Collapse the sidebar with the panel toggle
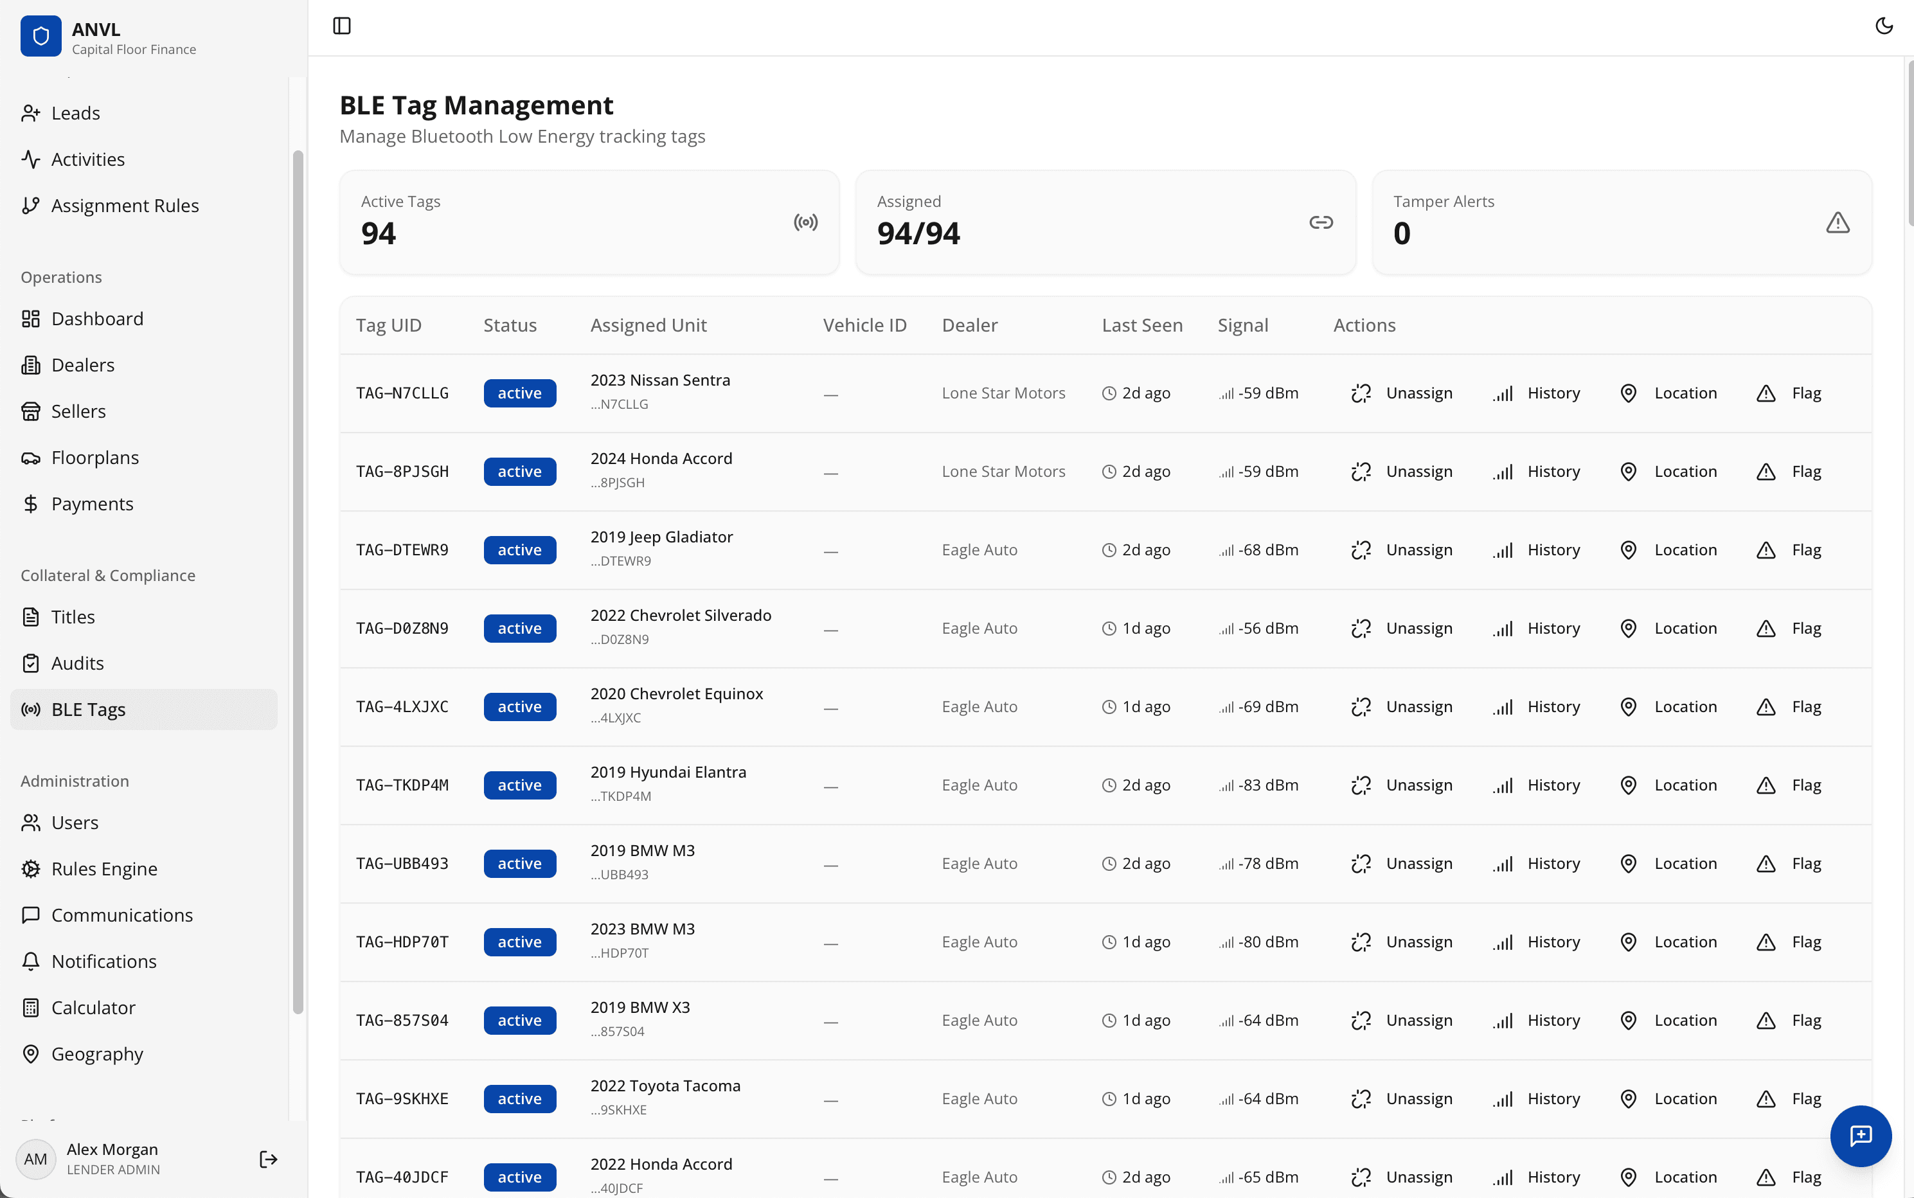 pyautogui.click(x=342, y=25)
